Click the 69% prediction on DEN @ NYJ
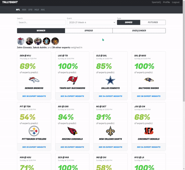 28,66
